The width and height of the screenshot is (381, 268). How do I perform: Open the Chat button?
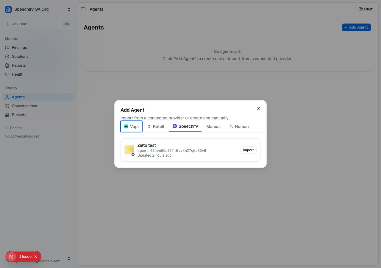point(365,9)
